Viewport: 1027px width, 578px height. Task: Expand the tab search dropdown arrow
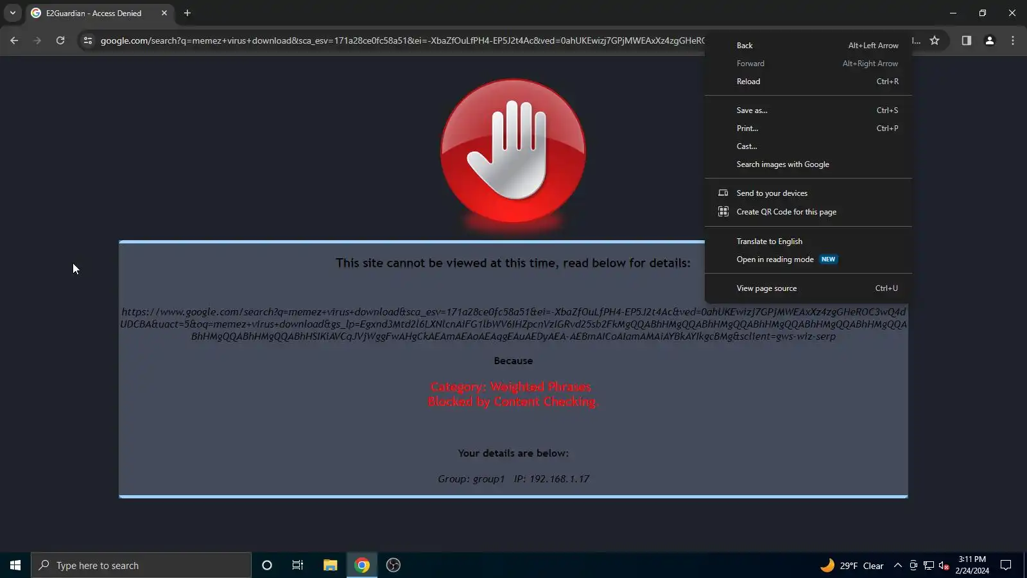pos(12,13)
